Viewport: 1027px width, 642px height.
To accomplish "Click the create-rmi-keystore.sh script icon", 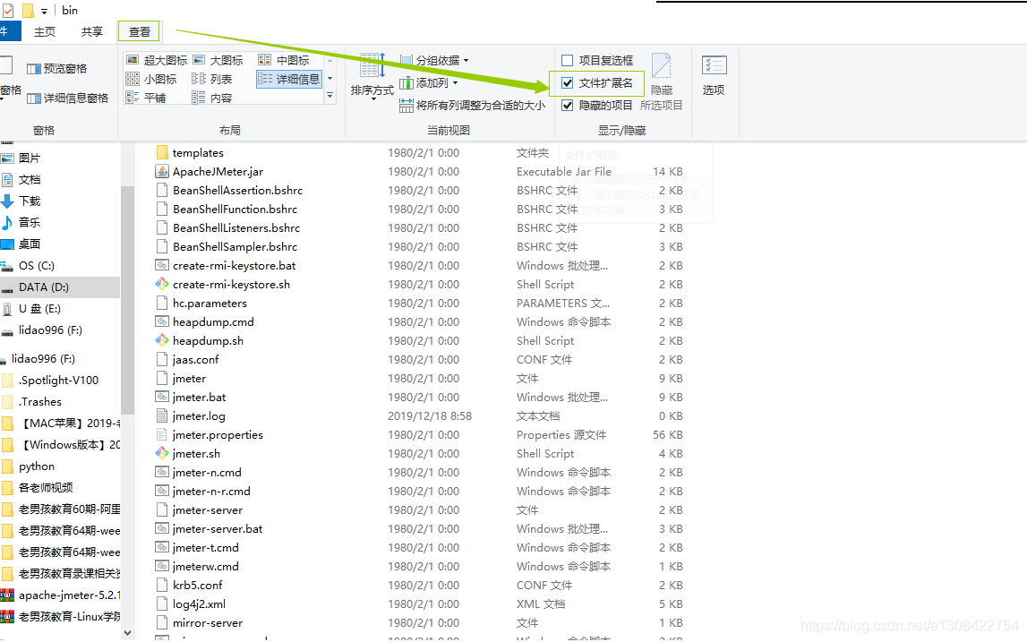I will pyautogui.click(x=162, y=285).
